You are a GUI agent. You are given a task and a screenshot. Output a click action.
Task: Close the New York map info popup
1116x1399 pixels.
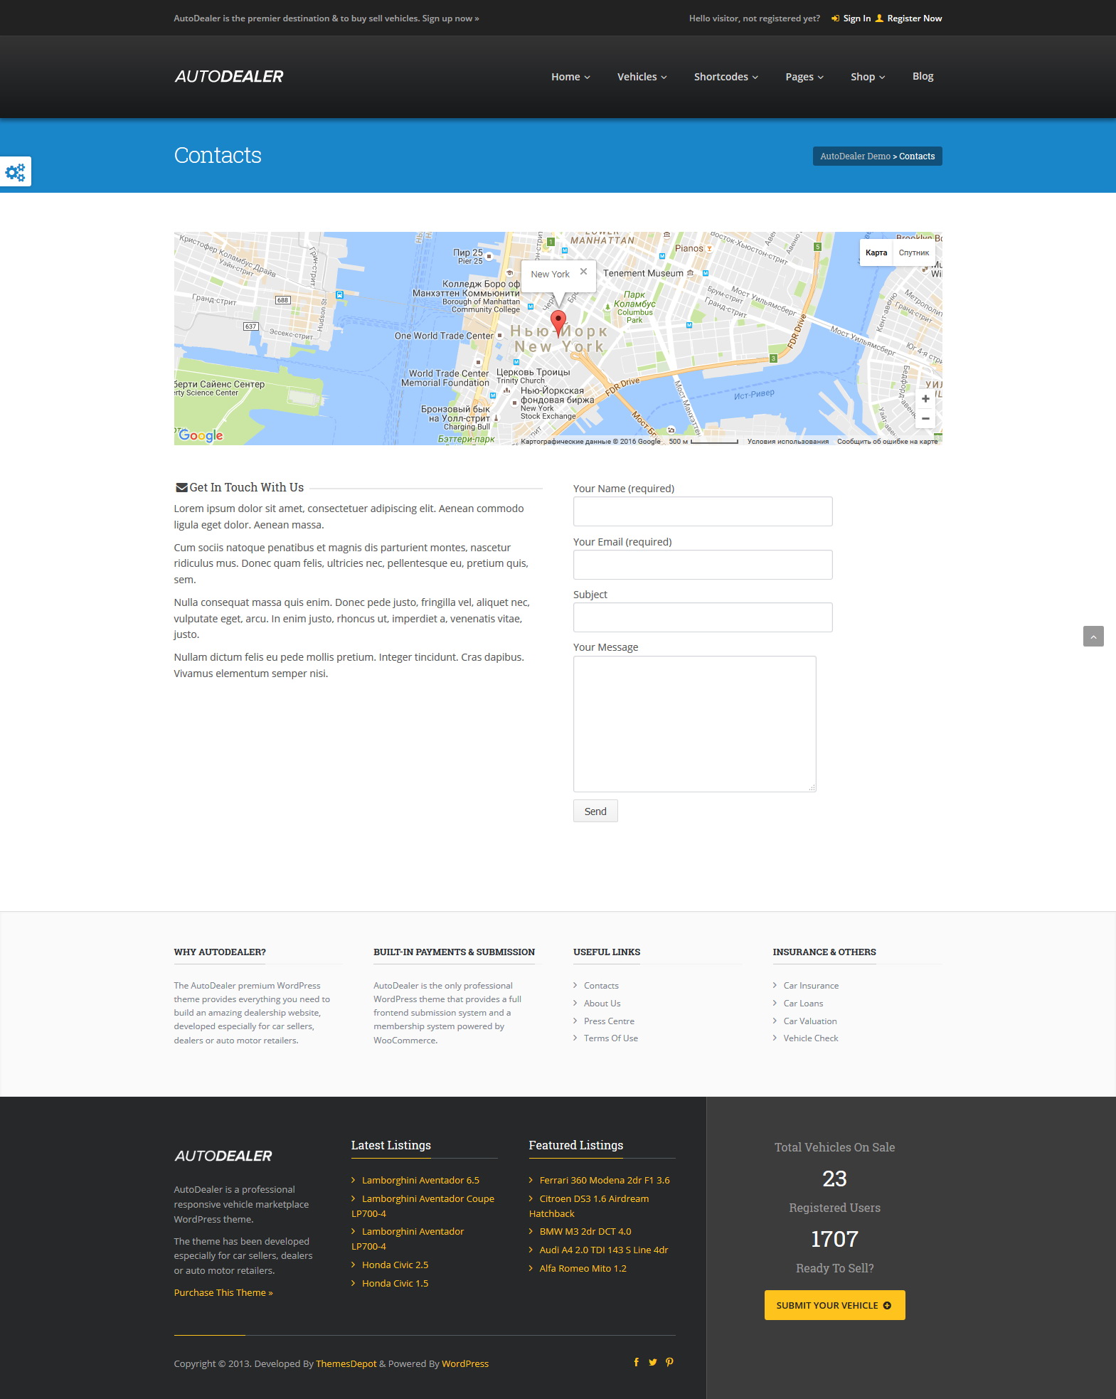[x=583, y=271]
